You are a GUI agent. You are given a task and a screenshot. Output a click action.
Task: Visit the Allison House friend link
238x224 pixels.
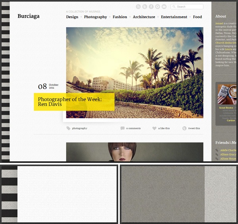tap(228, 159)
